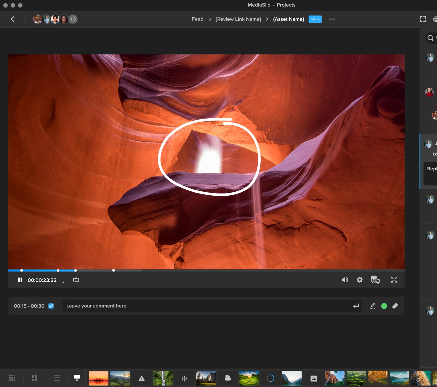
Task: Open the comments search icon
Action: (x=430, y=38)
